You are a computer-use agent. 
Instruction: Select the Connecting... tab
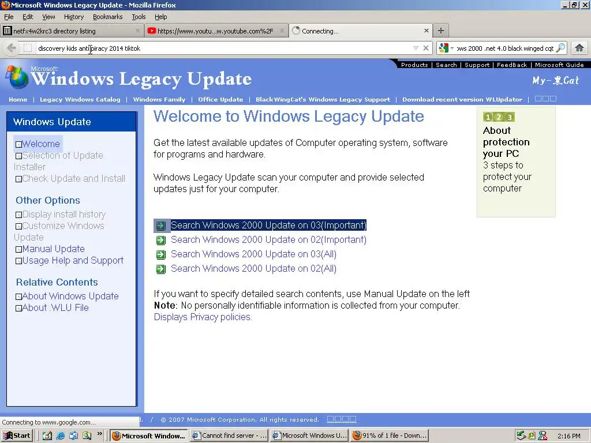tap(360, 31)
